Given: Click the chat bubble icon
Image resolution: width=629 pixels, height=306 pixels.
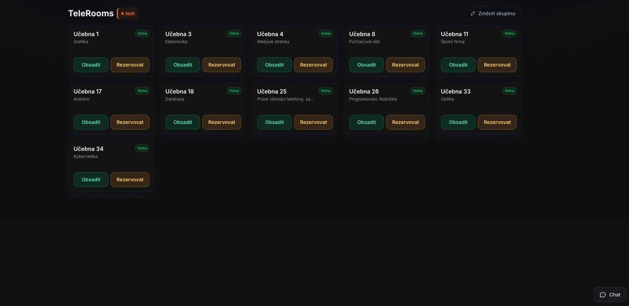Looking at the screenshot, I should pyautogui.click(x=602, y=295).
